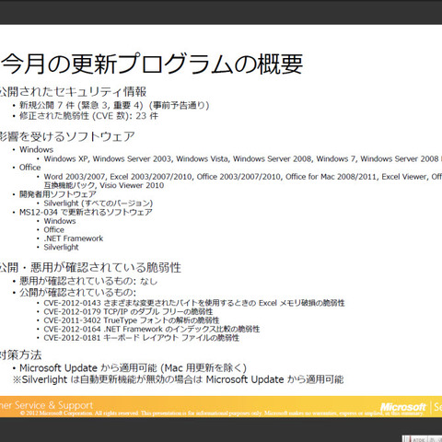Viewport: 442px width, 442px height.
Task: Click the Word 2003/2007, Excel 2003/2007/2010 line
Action: click(243, 177)
